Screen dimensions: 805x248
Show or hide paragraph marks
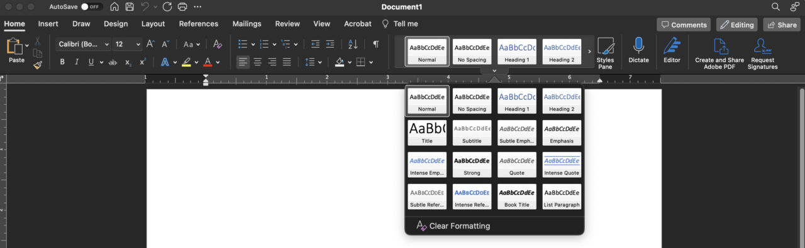click(376, 44)
